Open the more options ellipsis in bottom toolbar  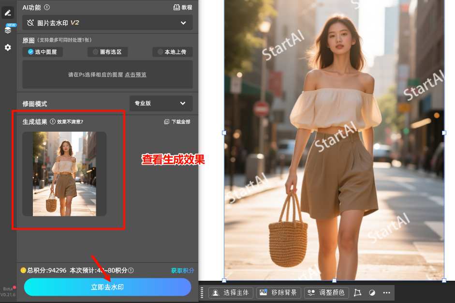(386, 293)
